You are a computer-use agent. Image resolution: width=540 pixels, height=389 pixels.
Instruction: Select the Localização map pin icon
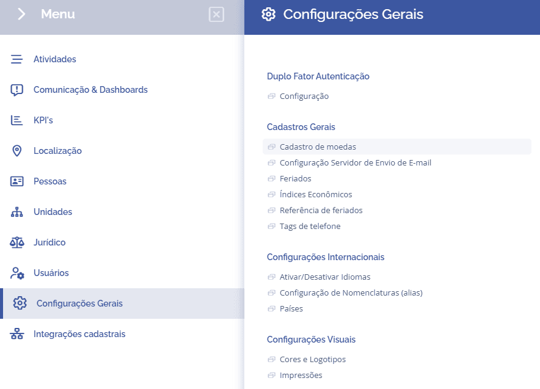coord(16,151)
